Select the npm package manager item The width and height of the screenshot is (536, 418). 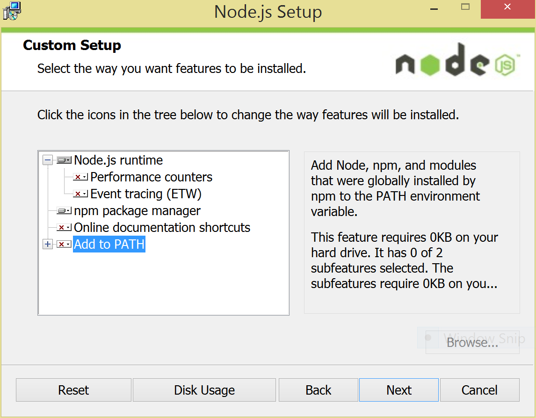[137, 210]
